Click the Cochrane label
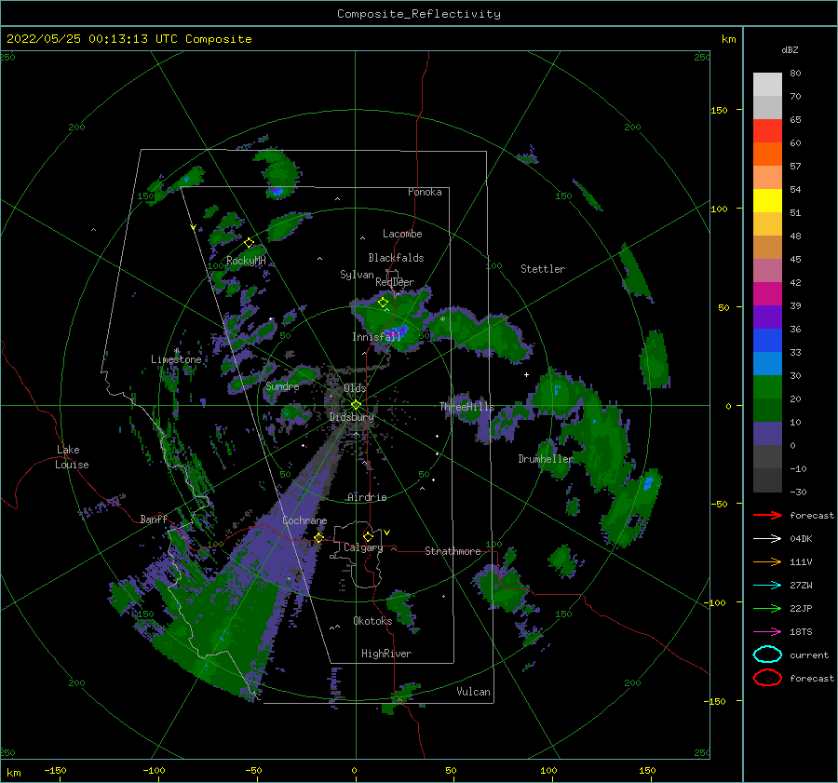The width and height of the screenshot is (838, 783). coord(304,520)
